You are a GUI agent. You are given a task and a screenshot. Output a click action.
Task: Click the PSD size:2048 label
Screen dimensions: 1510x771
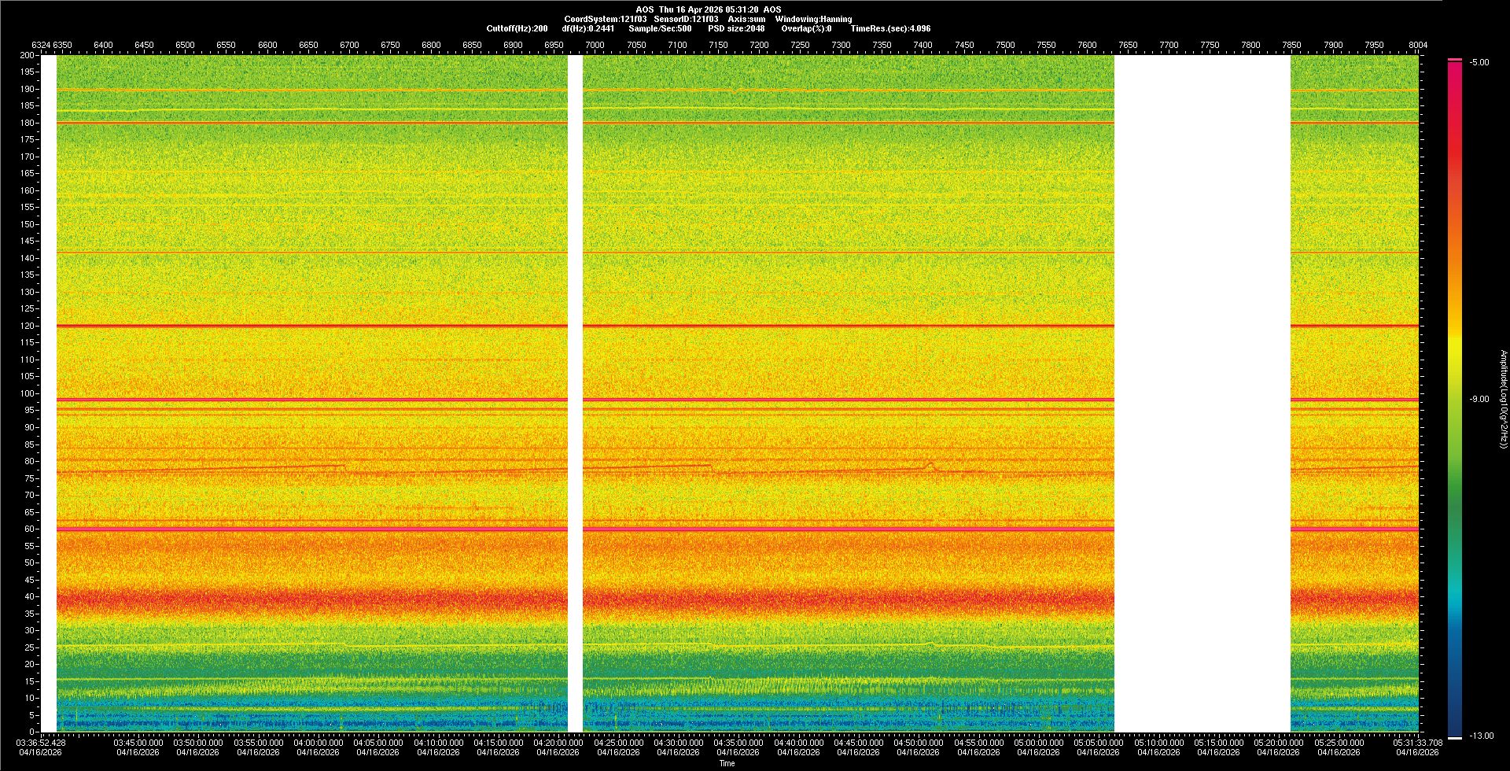pos(736,28)
